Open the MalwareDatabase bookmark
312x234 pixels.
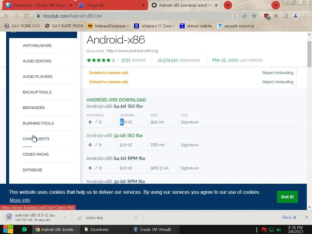tap(109, 26)
